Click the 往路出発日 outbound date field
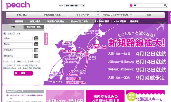The image size is (171, 102). coord(18,50)
